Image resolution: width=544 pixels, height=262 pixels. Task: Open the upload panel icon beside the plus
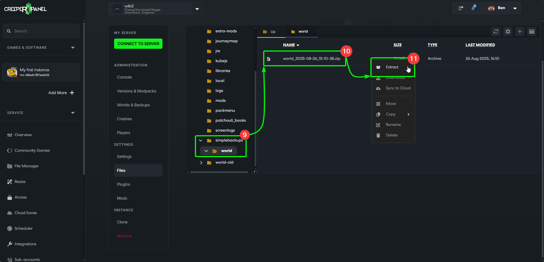click(532, 31)
